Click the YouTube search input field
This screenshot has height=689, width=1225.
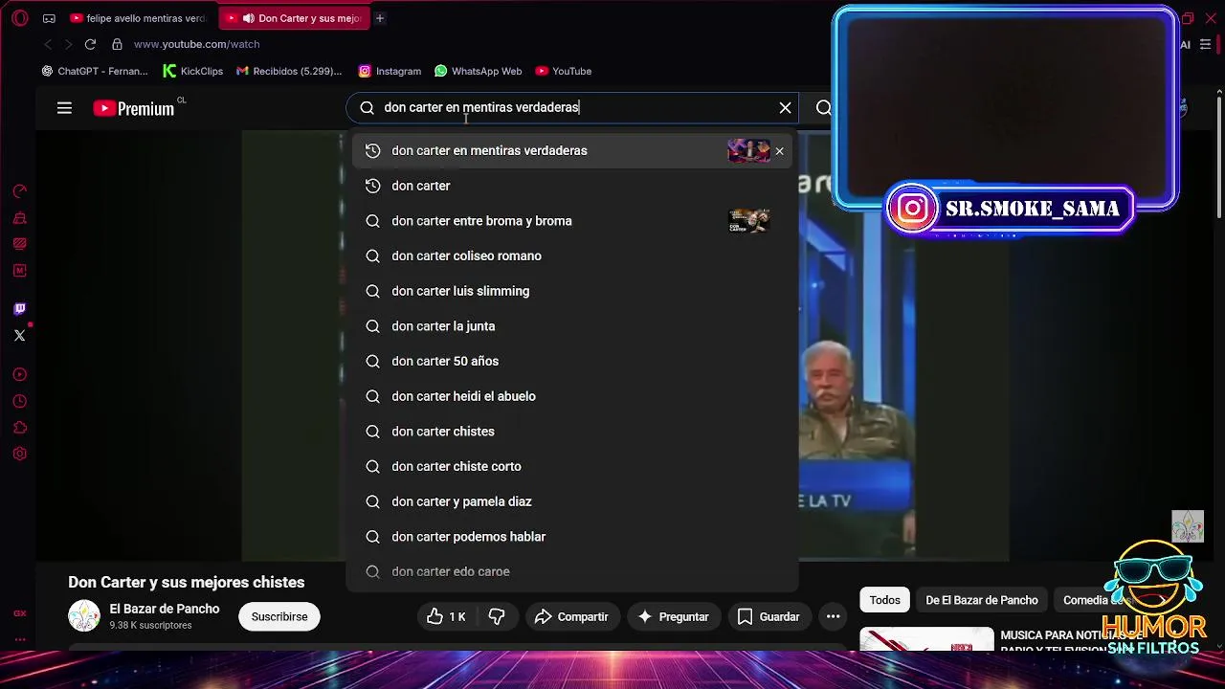pyautogui.click(x=574, y=108)
